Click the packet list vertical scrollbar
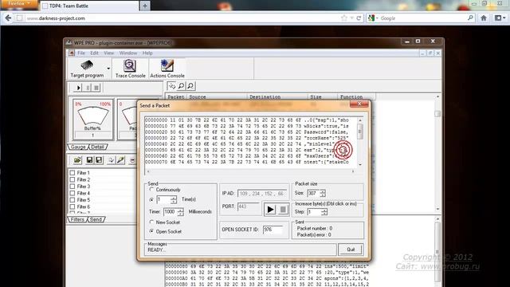510x287 pixels. tap(437, 152)
